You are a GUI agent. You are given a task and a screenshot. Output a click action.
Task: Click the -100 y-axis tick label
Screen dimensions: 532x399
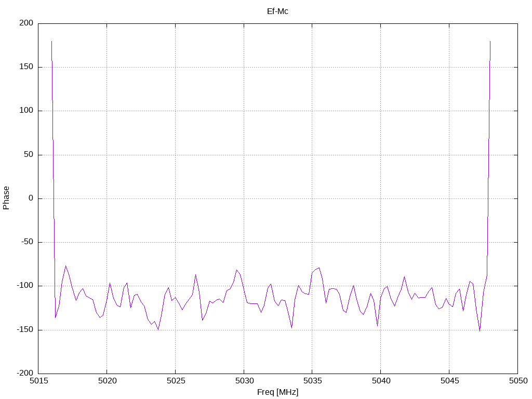tap(25, 286)
